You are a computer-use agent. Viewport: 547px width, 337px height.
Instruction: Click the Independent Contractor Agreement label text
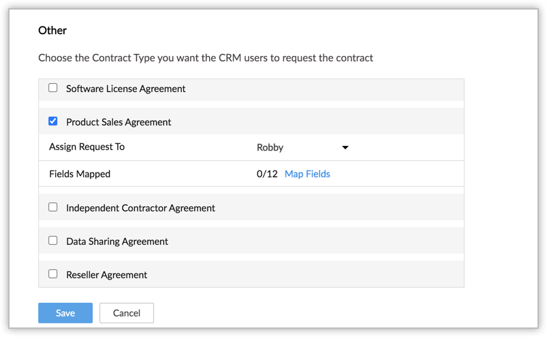(140, 208)
